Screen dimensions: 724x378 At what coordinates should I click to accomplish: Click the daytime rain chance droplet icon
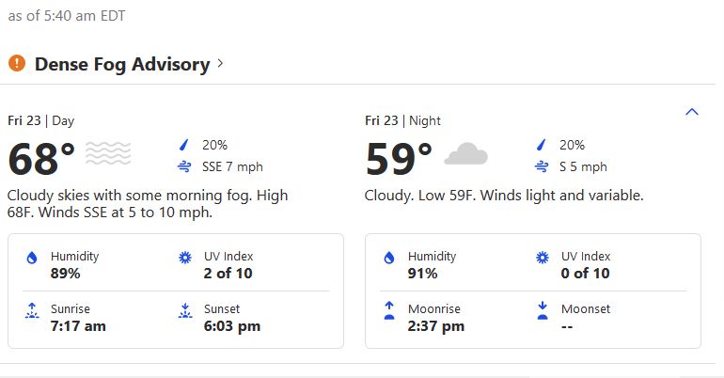[x=184, y=145]
